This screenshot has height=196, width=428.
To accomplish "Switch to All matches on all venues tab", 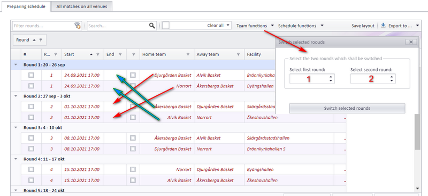I will pos(82,6).
